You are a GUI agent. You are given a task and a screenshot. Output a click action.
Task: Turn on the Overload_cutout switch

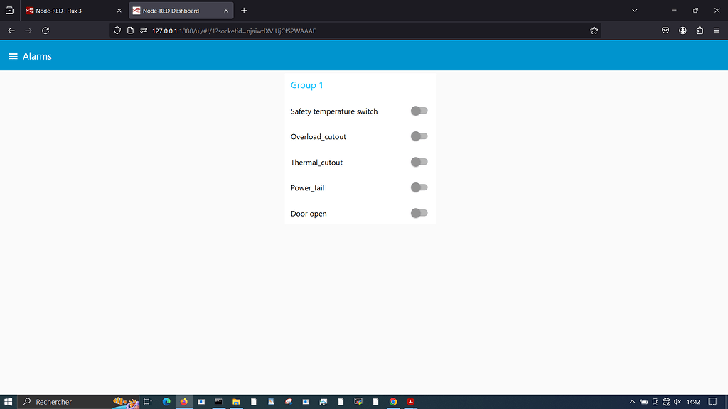pos(419,136)
